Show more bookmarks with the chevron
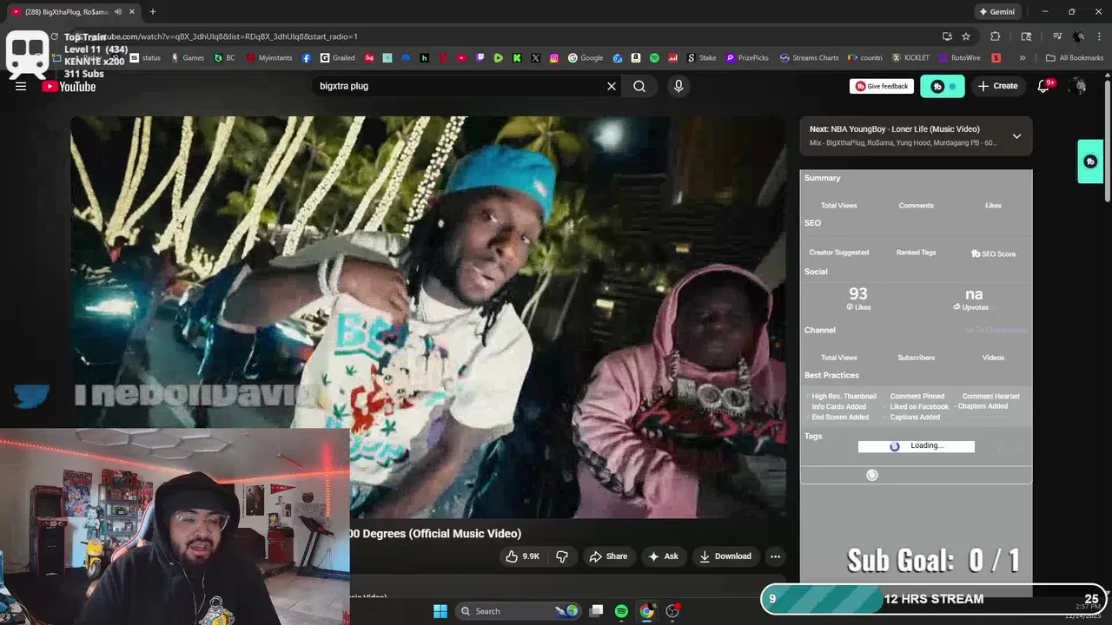Image resolution: width=1112 pixels, height=625 pixels. tap(1023, 58)
